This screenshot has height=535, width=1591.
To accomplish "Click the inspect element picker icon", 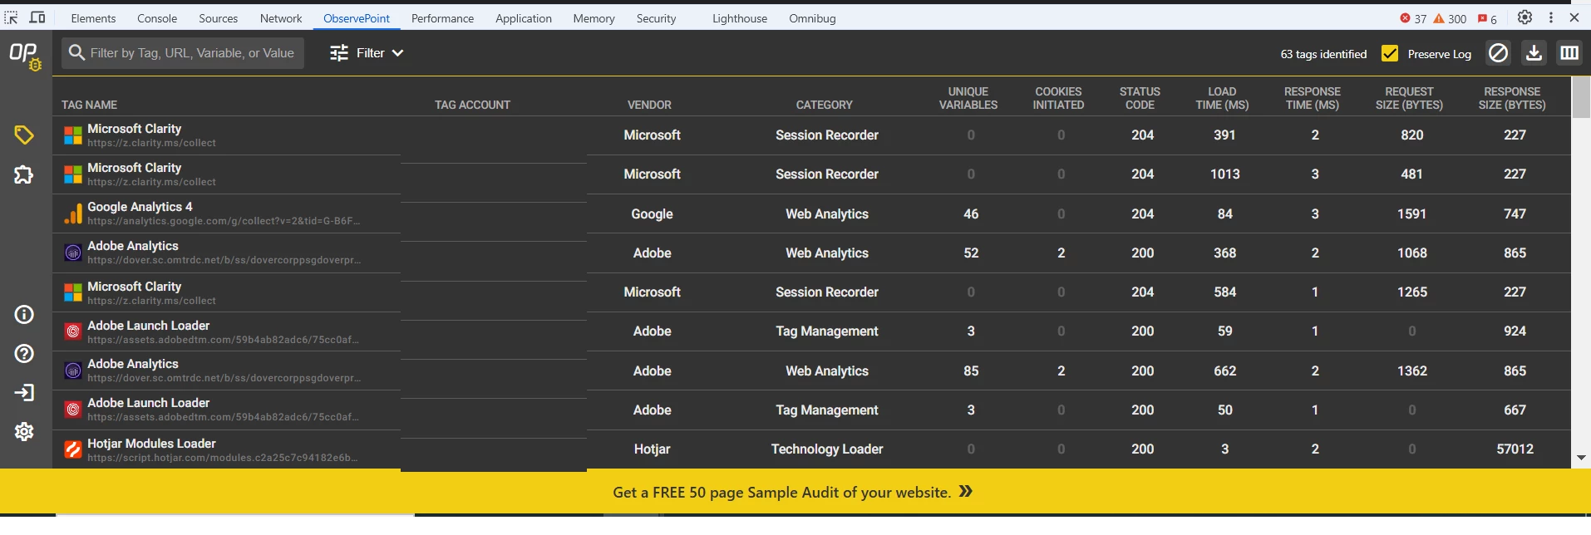I will (11, 17).
